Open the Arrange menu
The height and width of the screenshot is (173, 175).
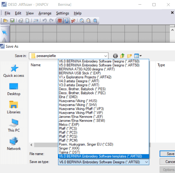pos(45,13)
